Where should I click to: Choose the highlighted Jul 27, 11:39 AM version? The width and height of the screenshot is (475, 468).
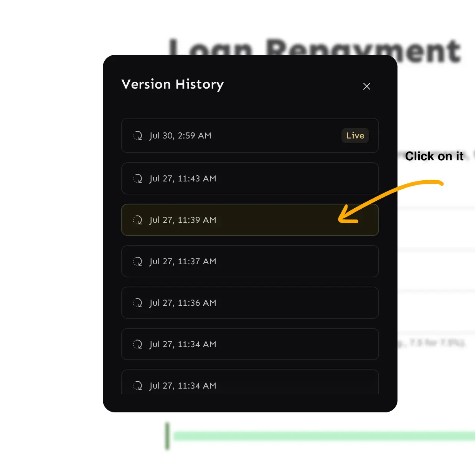250,220
